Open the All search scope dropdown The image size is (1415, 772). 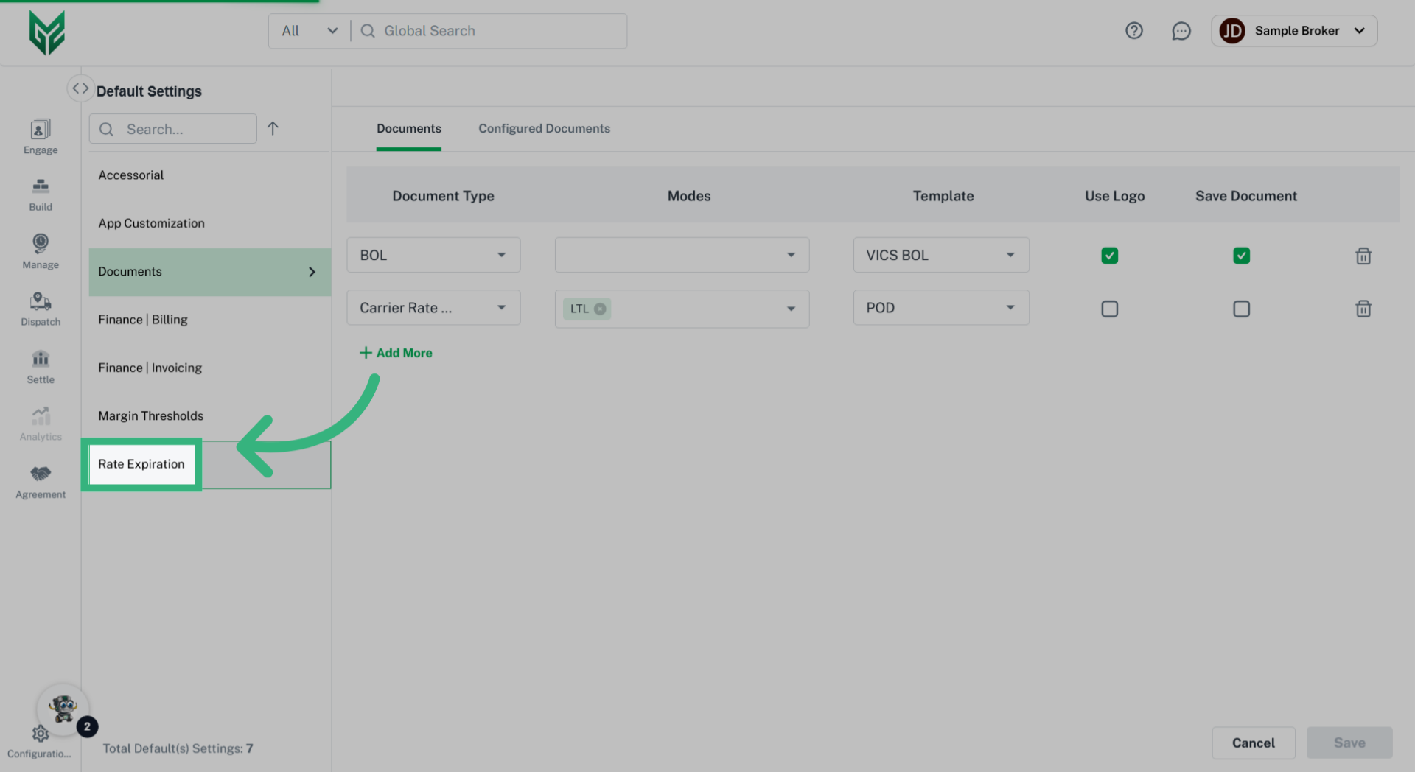coord(310,31)
